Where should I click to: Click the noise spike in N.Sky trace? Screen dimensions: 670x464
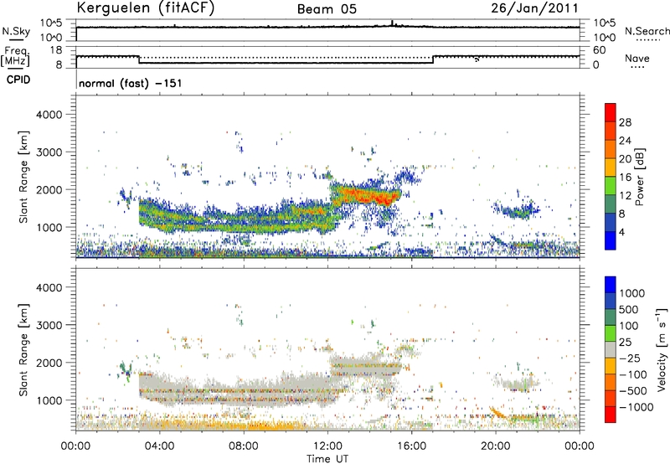tap(392, 23)
